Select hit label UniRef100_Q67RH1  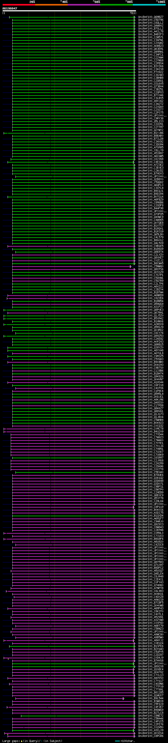point(151,313)
